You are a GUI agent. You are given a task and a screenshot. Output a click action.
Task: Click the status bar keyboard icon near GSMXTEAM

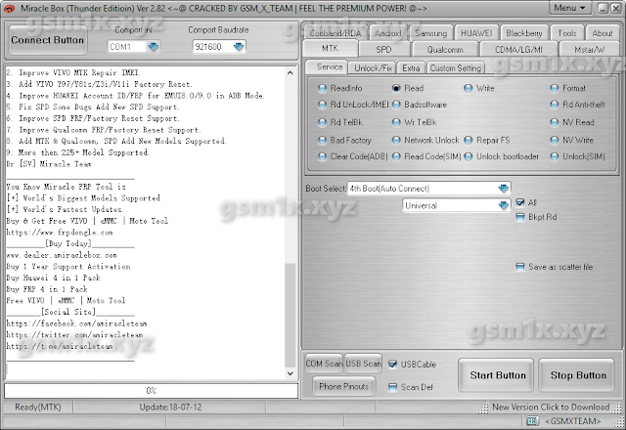(531, 421)
